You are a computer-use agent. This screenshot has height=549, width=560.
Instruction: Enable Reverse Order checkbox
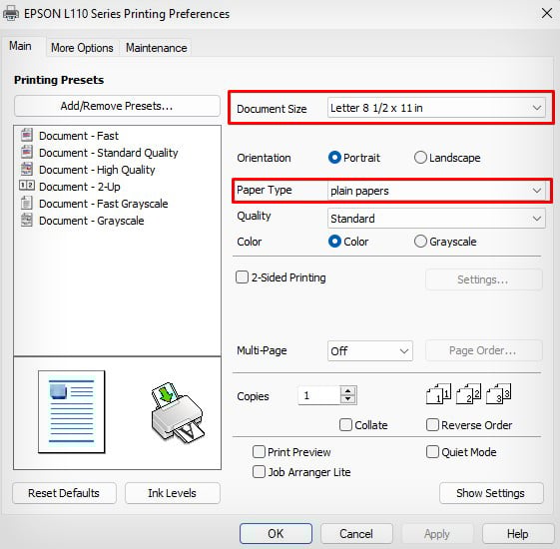[432, 425]
